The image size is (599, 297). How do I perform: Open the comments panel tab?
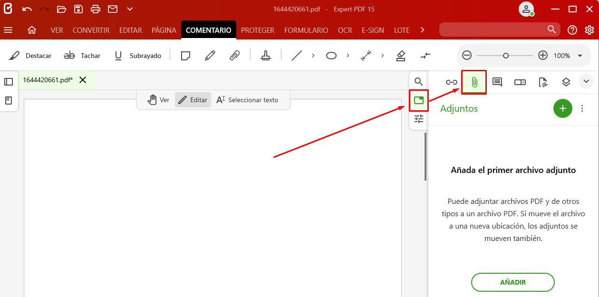(x=497, y=82)
